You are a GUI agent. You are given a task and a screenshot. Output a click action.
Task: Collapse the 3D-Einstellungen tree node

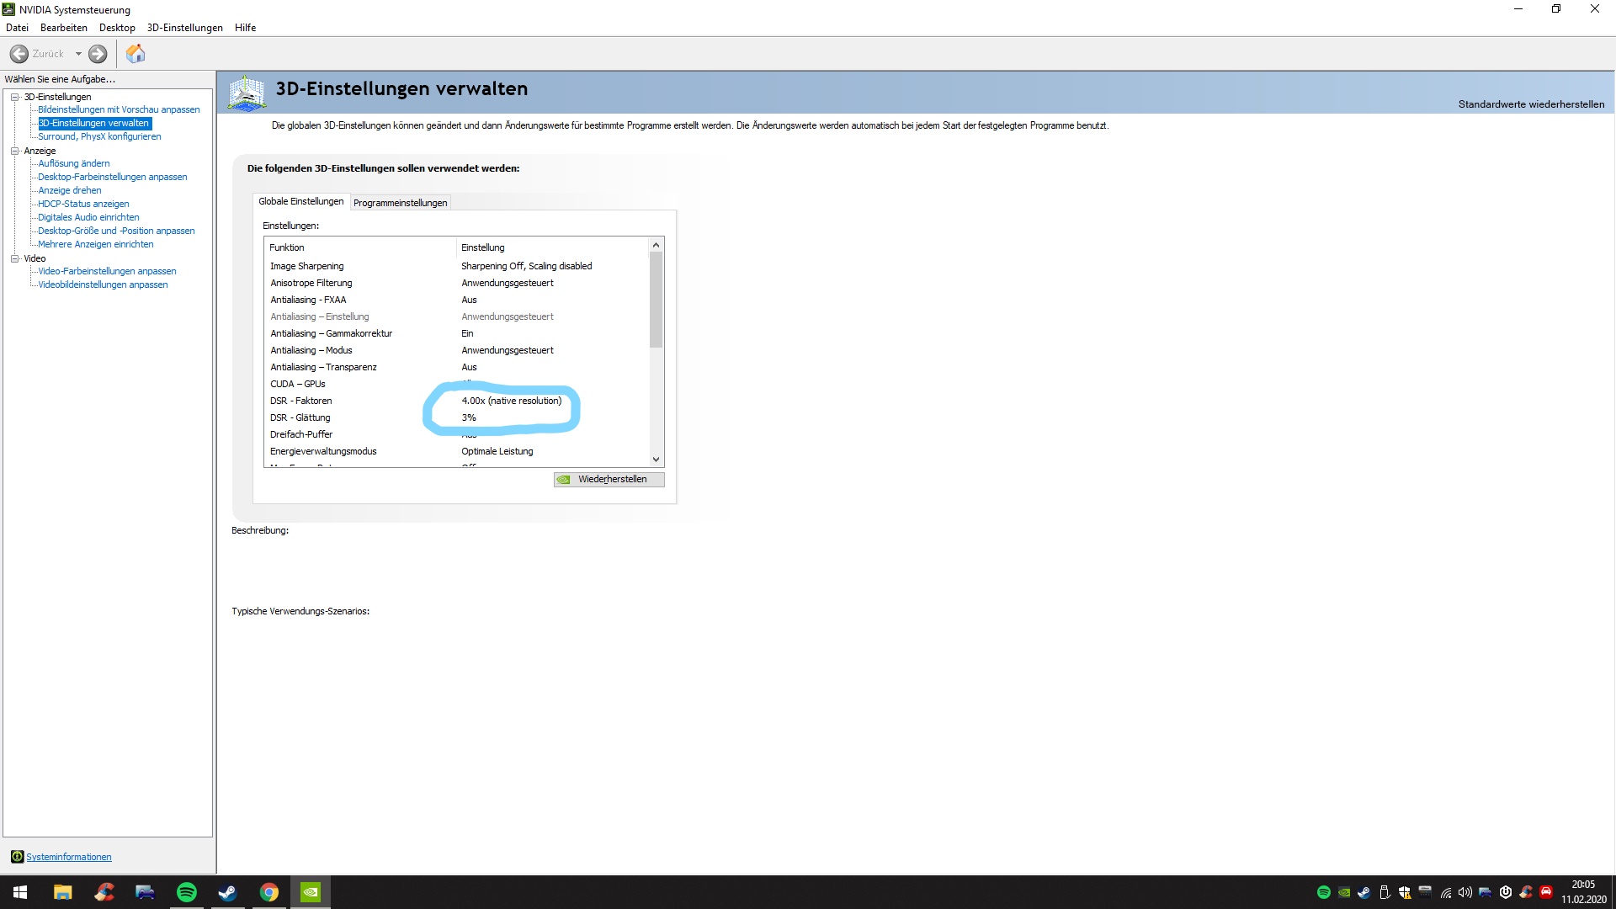click(x=14, y=97)
